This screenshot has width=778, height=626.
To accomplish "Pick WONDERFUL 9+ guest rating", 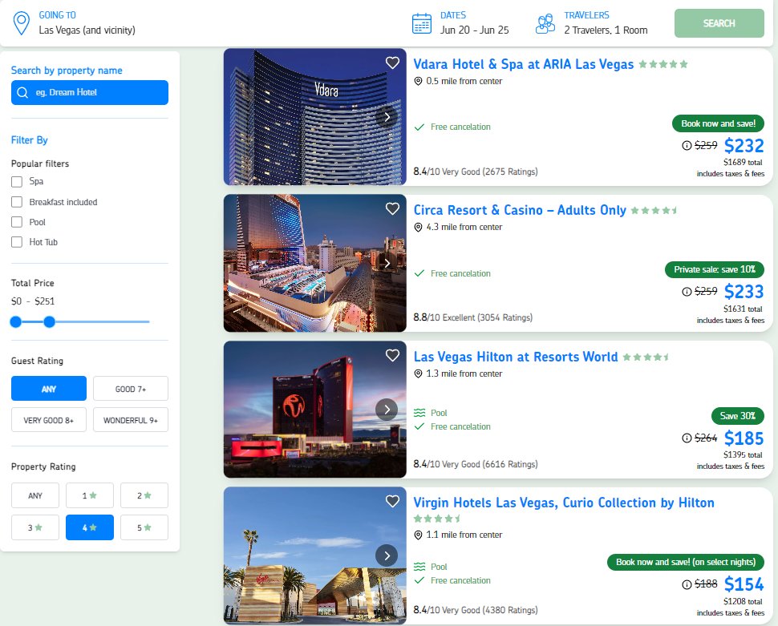I will [131, 420].
